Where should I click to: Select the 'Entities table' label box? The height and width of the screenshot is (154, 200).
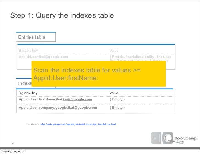(x=36, y=37)
